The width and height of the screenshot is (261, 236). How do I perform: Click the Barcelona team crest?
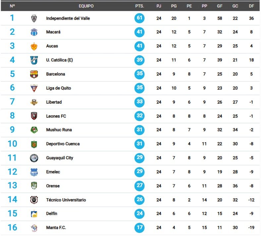34,74
